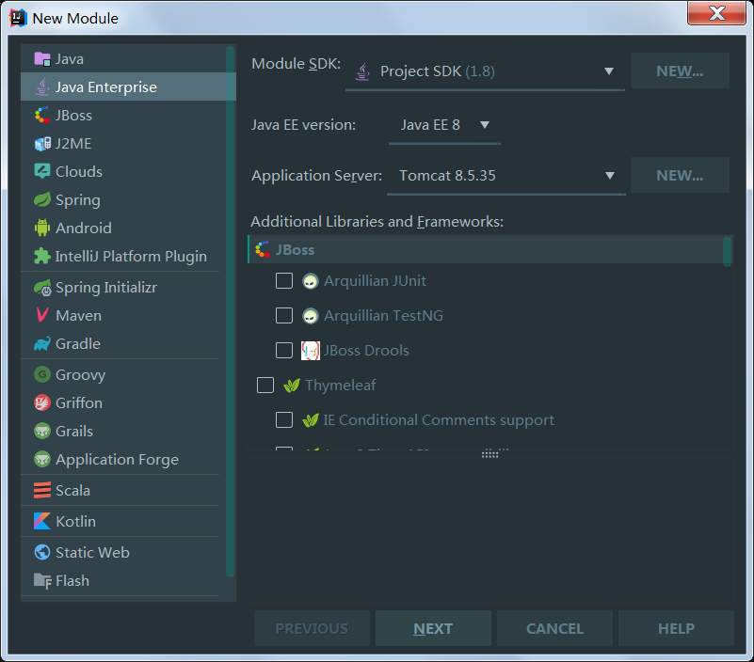
Task: Check the Thymeleaf framework checkbox
Action: (265, 386)
